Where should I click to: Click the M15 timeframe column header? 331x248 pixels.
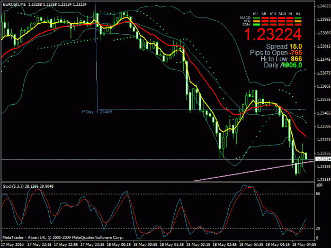[x=273, y=14]
